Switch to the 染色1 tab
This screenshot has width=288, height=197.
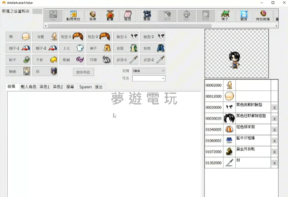(45, 87)
